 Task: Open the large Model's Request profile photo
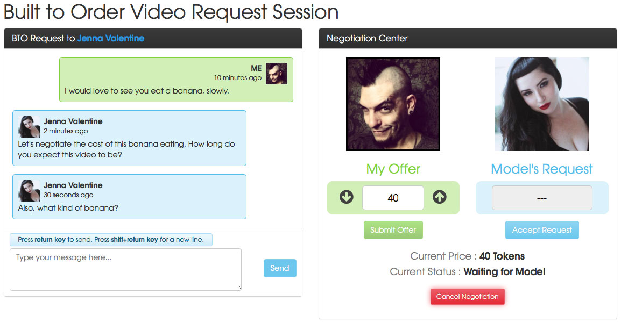click(542, 104)
